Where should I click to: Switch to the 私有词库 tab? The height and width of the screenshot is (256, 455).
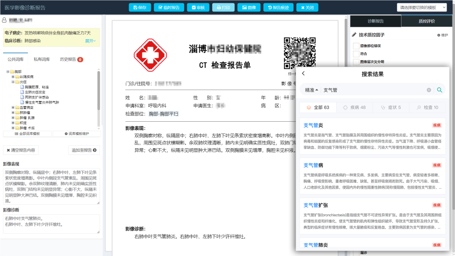(42, 59)
